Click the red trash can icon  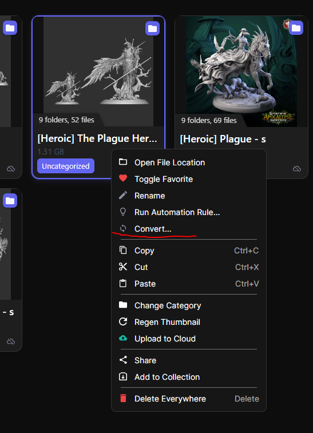coord(123,398)
